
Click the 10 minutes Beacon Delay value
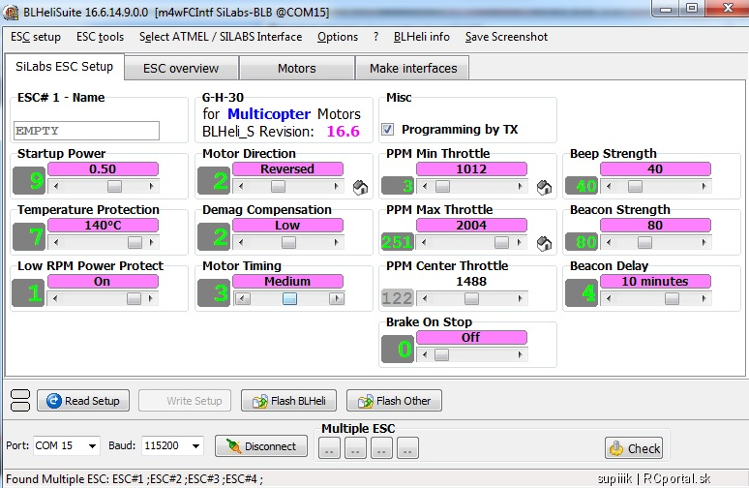pyautogui.click(x=655, y=281)
